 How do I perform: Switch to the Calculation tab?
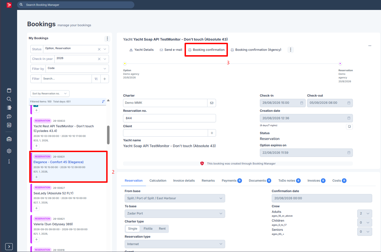point(158,181)
